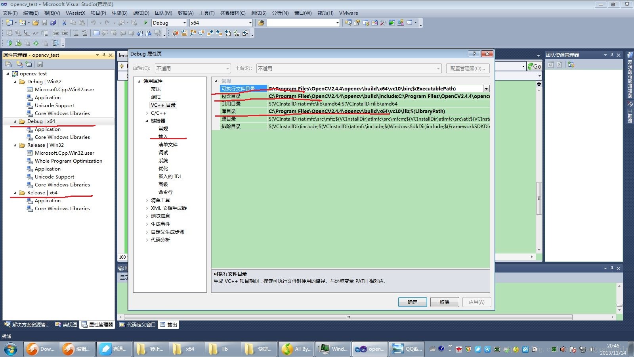Open the executable directories value dropdown arrow
This screenshot has width=634, height=357.
point(486,89)
